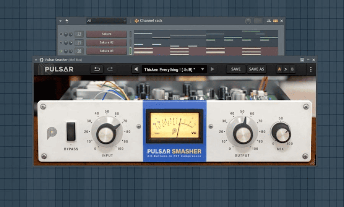Toggle the BYPASS rocker switch

coord(71,131)
